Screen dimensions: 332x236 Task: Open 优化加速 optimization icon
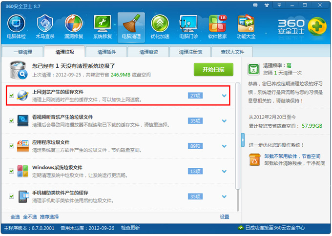(x=160, y=27)
